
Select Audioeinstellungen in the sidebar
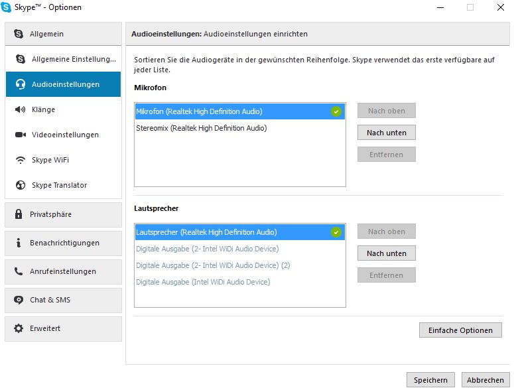coord(63,84)
